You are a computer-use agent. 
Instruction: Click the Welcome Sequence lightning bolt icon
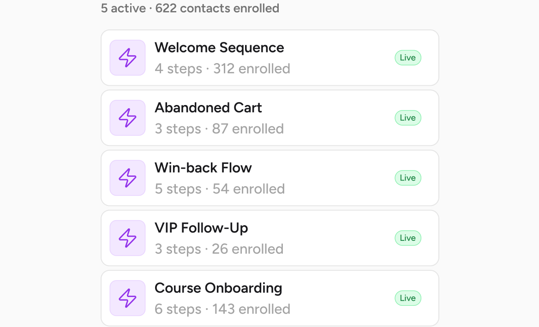127,58
